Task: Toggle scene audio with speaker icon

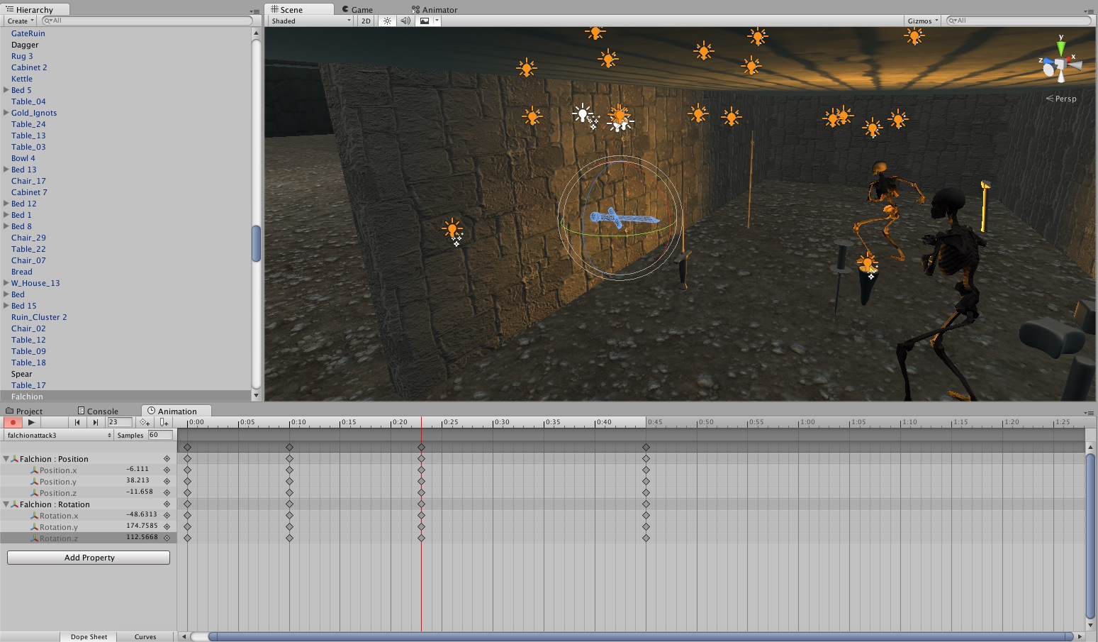Action: tap(405, 21)
